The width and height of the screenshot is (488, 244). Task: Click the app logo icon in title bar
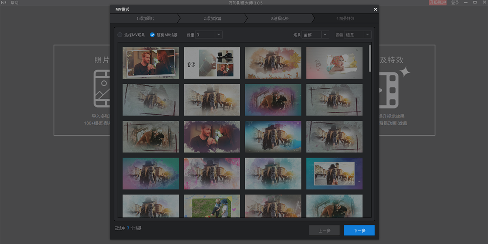[3, 3]
